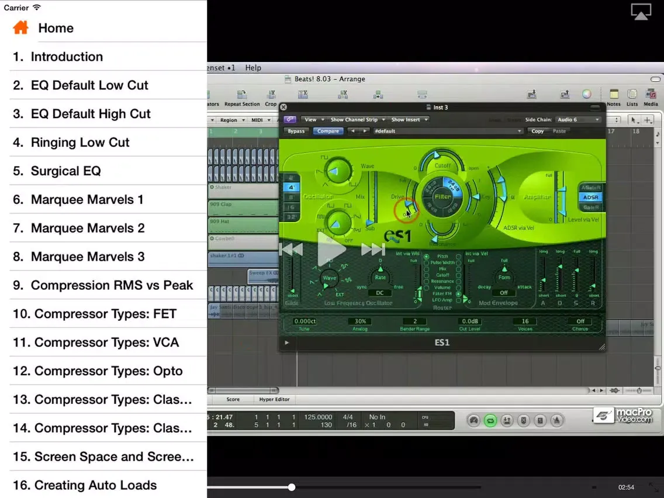Screen dimensions: 664x498
Task: Open lesson 5 Surgical EQ
Action: point(65,171)
